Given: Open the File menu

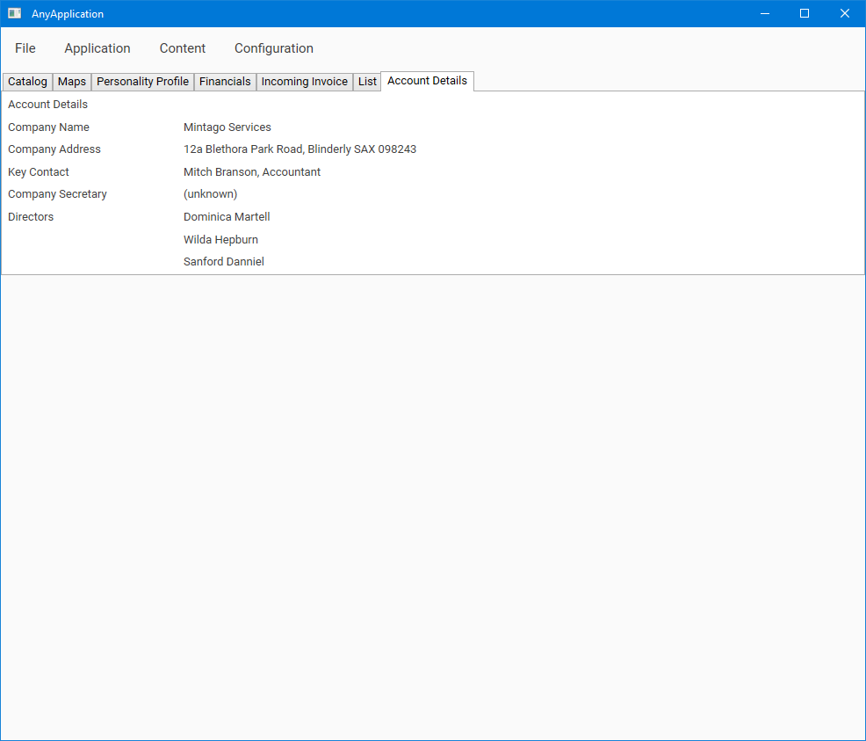Looking at the screenshot, I should (x=25, y=48).
